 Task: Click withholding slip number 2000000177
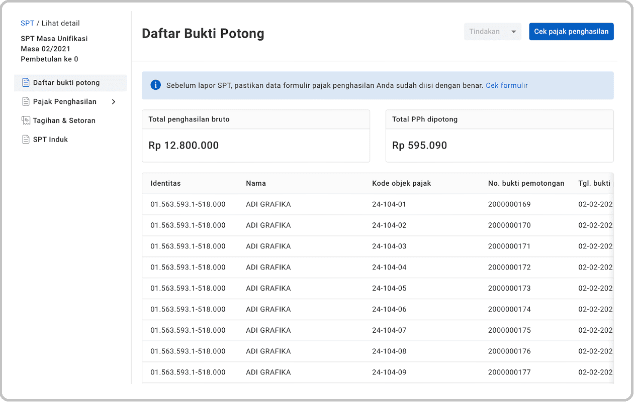coord(509,373)
